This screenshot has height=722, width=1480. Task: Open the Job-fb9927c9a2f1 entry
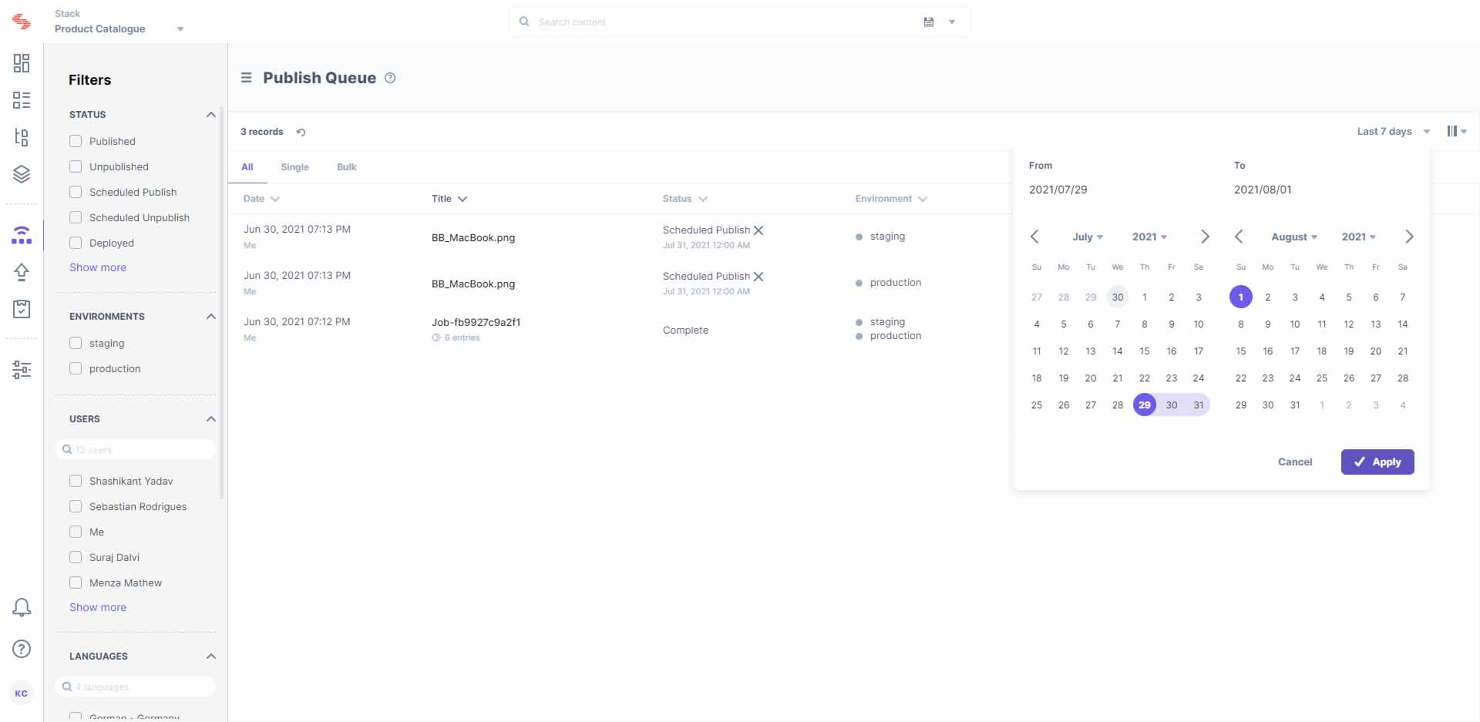click(x=476, y=322)
